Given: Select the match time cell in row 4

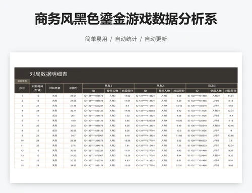Looking at the screenshot, I should (38, 111).
